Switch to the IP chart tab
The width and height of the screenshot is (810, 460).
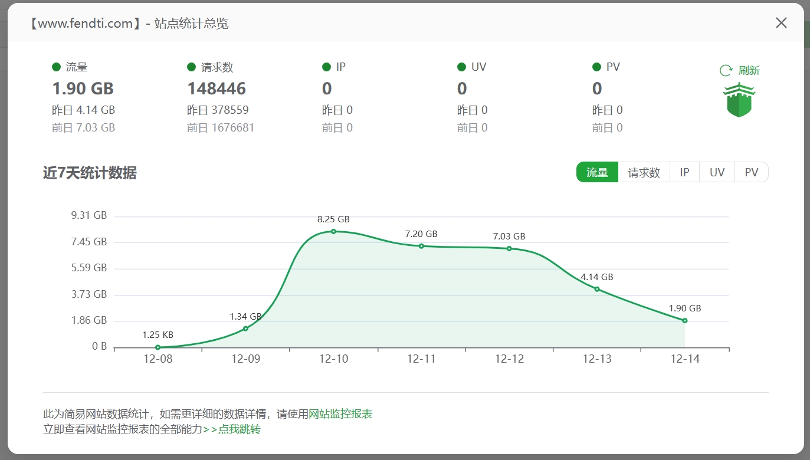coord(684,172)
